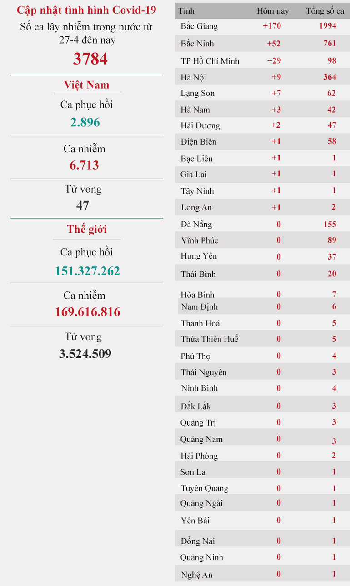Click world infection count 169.616.816
This screenshot has width=350, height=586.
pyautogui.click(x=88, y=312)
